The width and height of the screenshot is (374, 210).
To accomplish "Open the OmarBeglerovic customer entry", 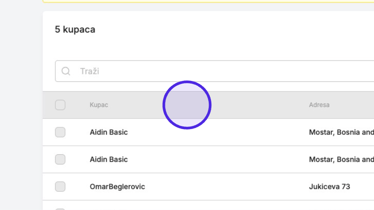I will point(117,187).
